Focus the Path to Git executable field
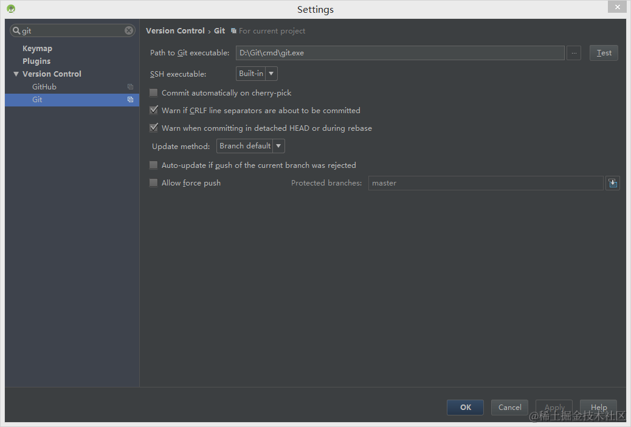The image size is (631, 427). 400,53
